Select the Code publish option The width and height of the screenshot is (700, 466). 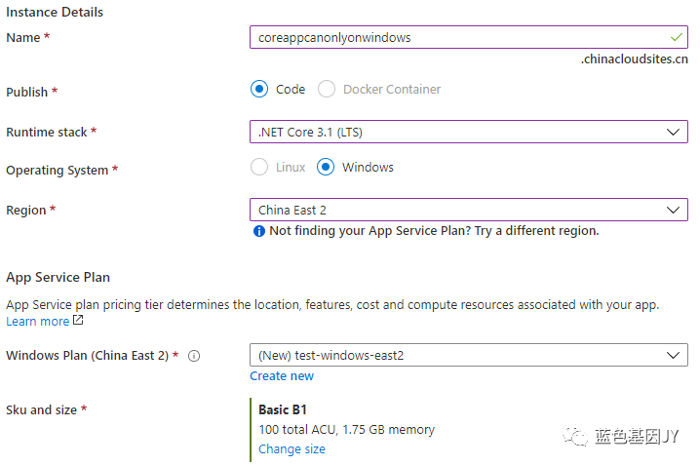pos(259,89)
